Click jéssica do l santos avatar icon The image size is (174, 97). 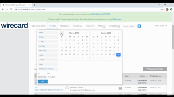pyautogui.click(x=67, y=88)
